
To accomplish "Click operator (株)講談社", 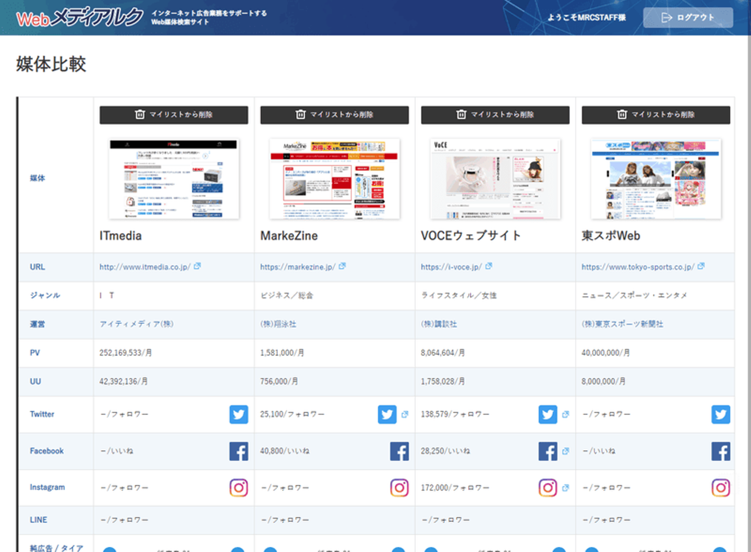I will [439, 324].
